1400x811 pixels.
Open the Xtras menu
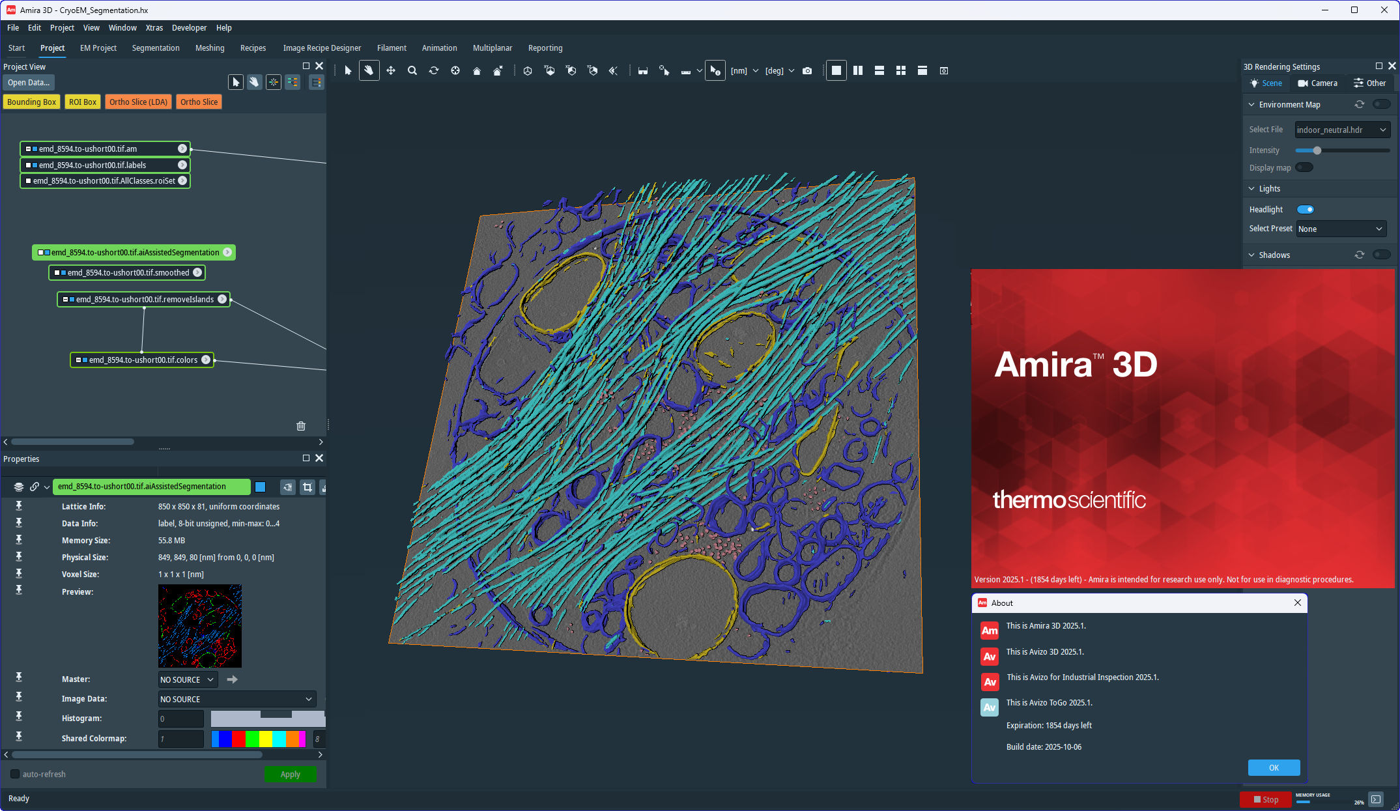tap(154, 27)
